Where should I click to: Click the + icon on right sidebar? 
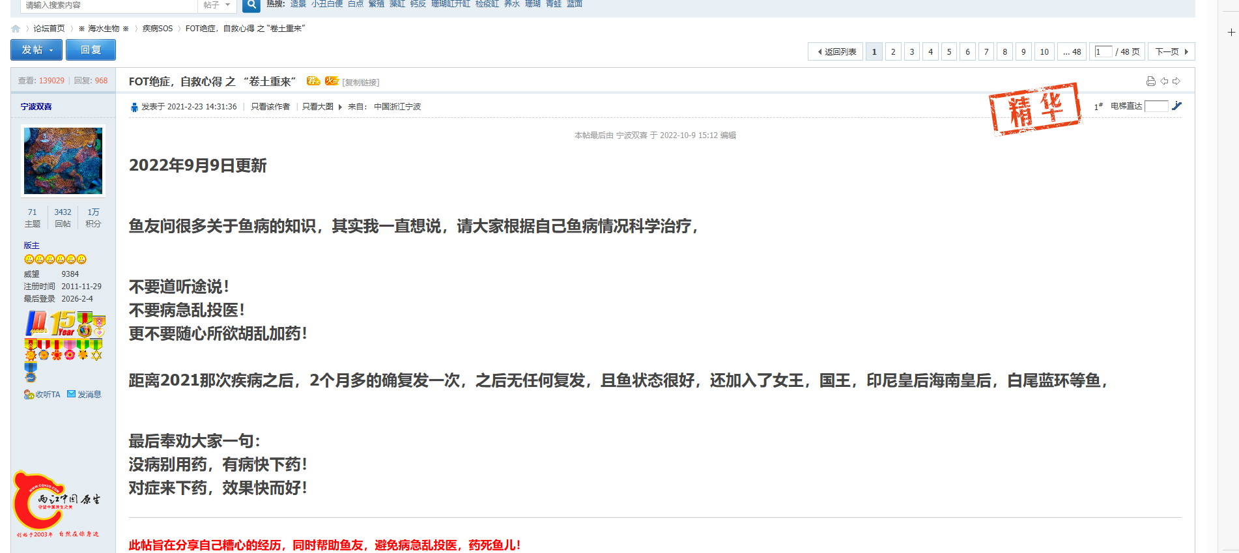(x=1231, y=32)
